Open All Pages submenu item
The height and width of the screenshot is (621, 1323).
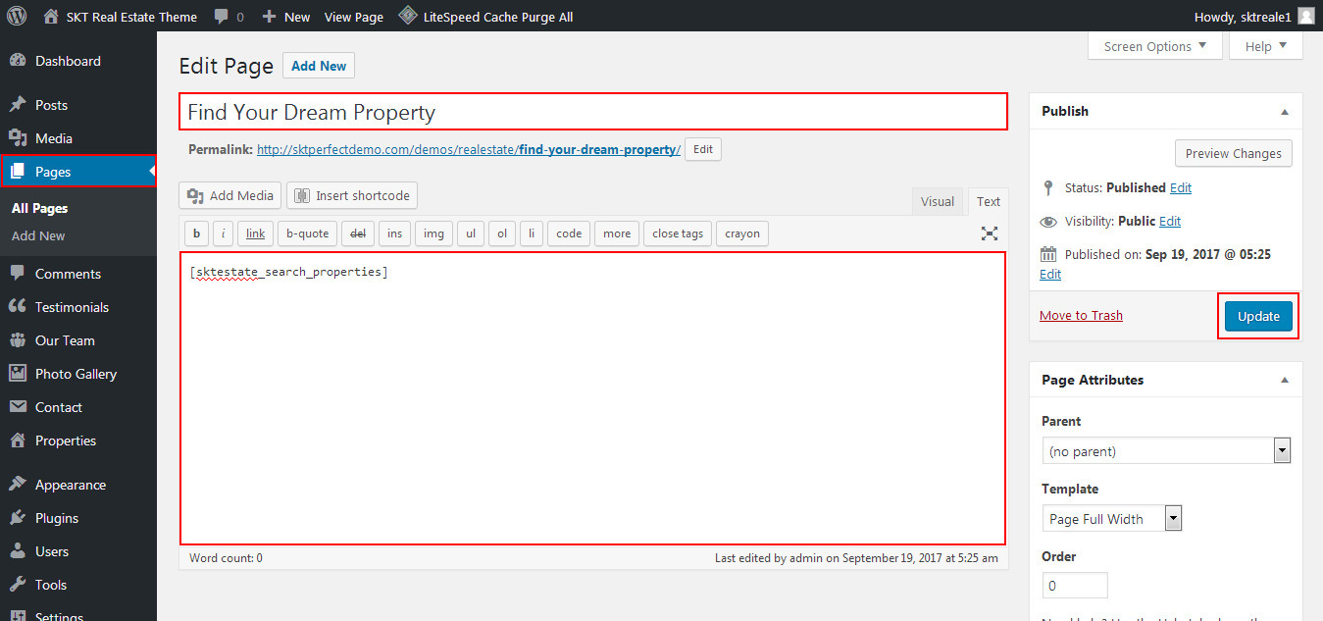[x=39, y=208]
